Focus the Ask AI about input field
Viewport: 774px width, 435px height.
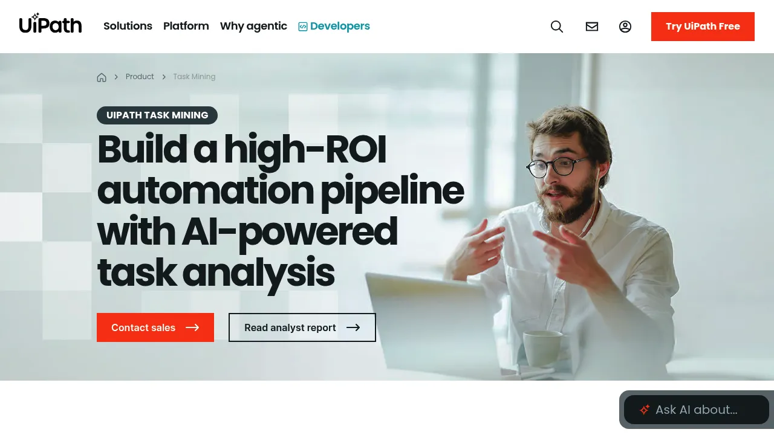click(x=697, y=410)
